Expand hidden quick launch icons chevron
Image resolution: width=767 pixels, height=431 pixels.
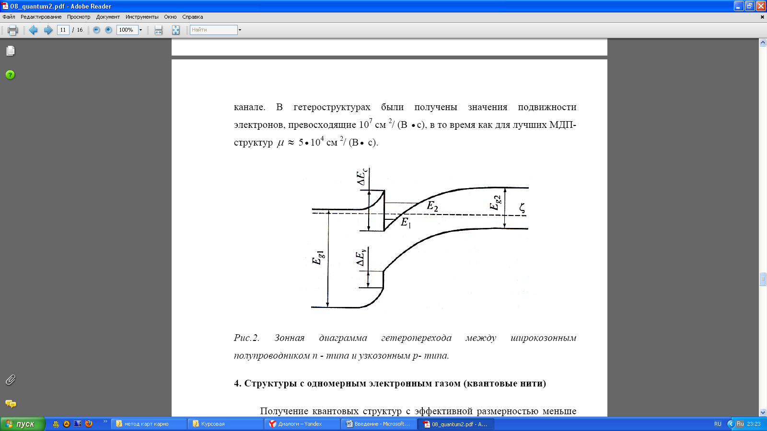pos(105,422)
